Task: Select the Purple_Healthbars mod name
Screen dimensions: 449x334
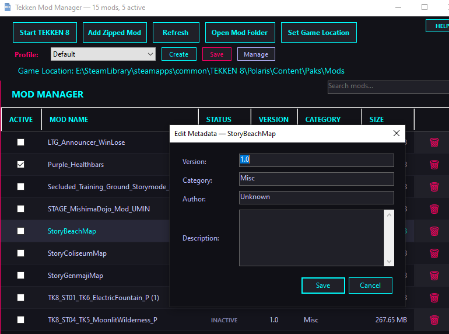Action: (x=76, y=165)
